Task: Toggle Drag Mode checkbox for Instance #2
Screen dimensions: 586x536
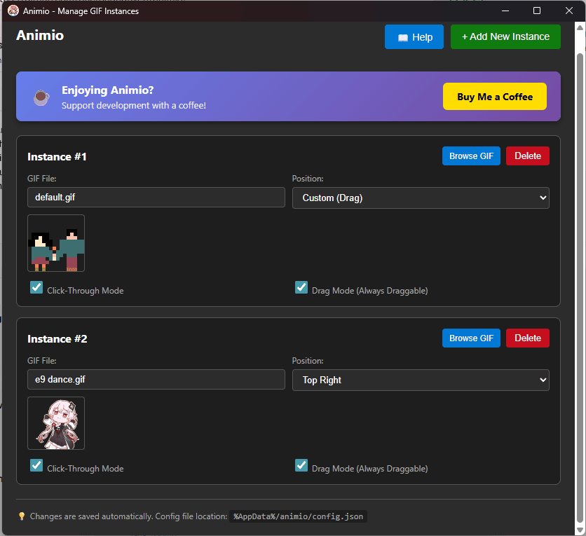Action: [x=301, y=465]
